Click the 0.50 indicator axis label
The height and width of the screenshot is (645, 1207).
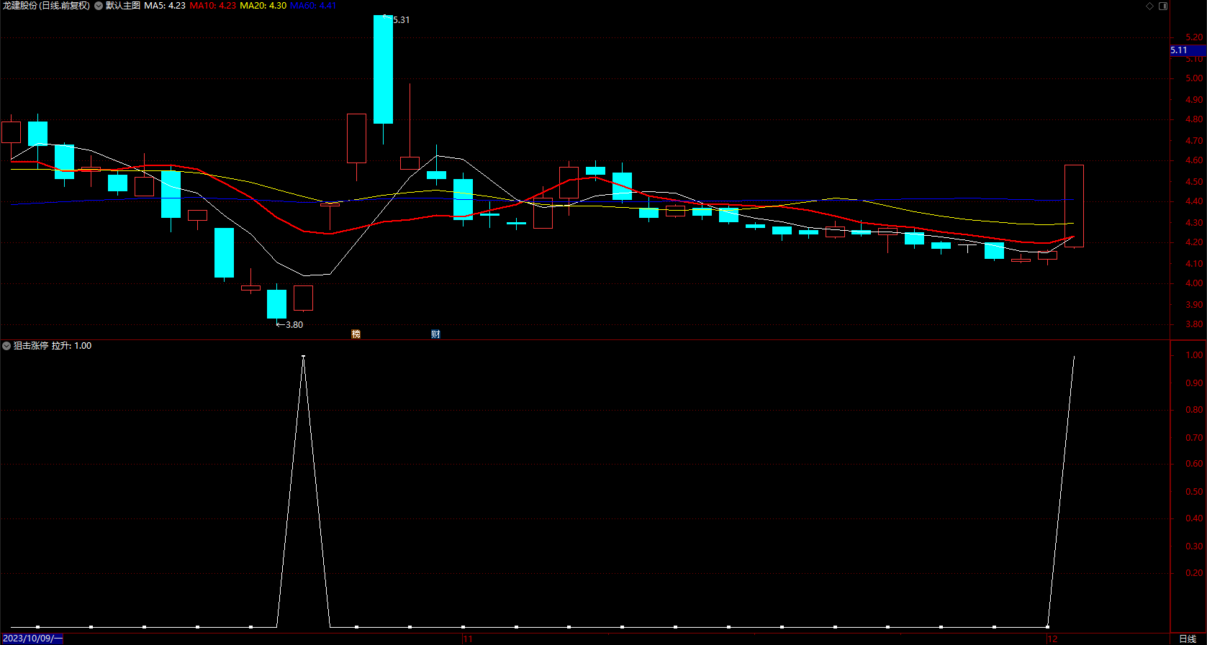(x=1194, y=492)
